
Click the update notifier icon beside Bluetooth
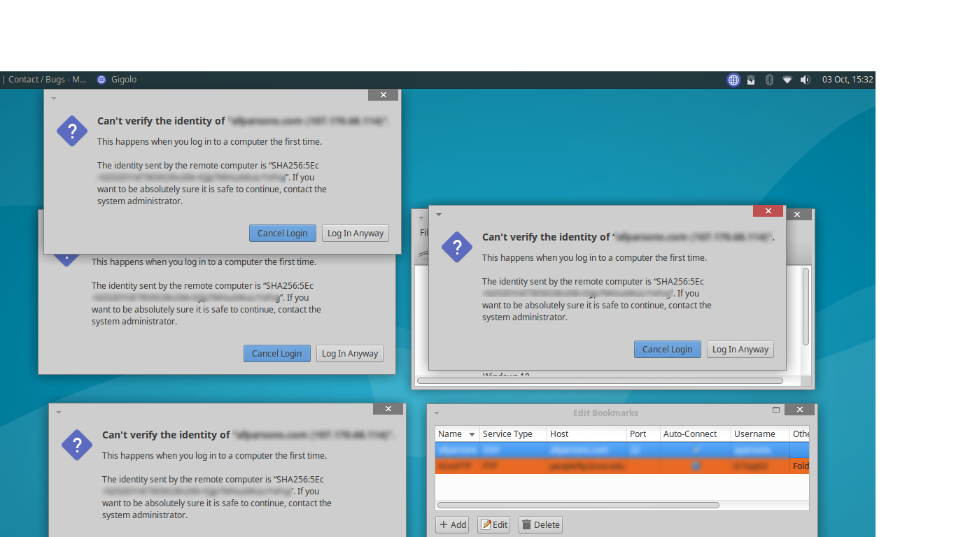coord(751,80)
